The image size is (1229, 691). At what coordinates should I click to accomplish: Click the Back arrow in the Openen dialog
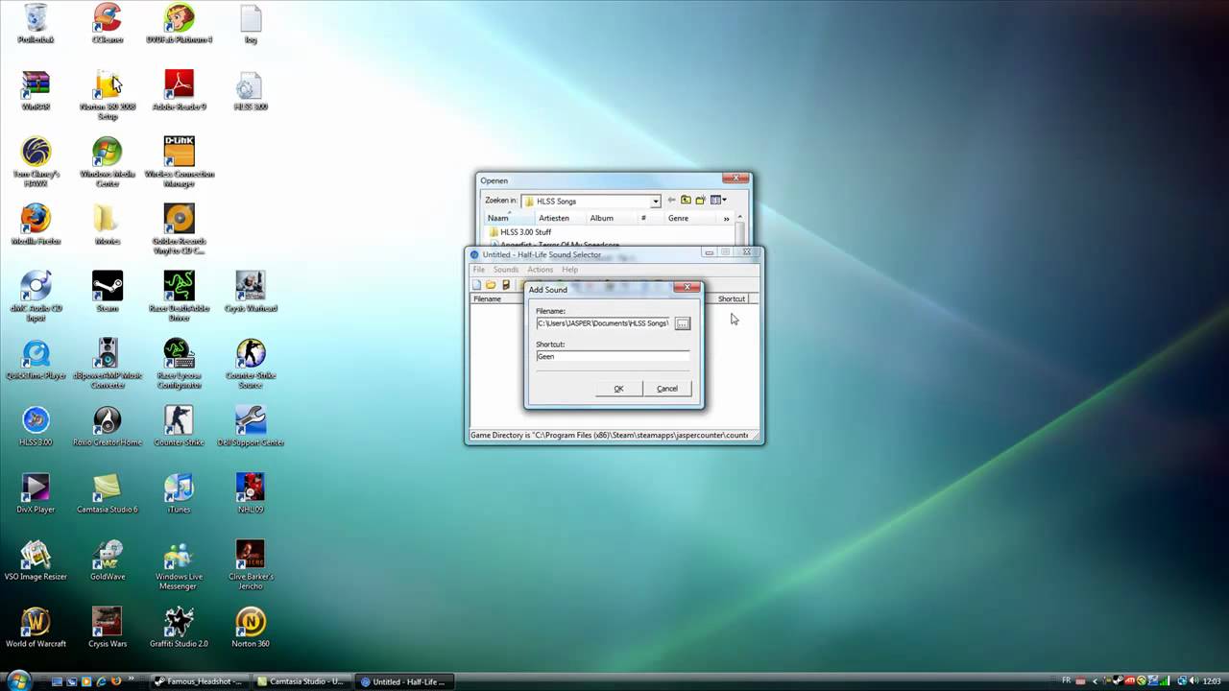click(x=671, y=201)
